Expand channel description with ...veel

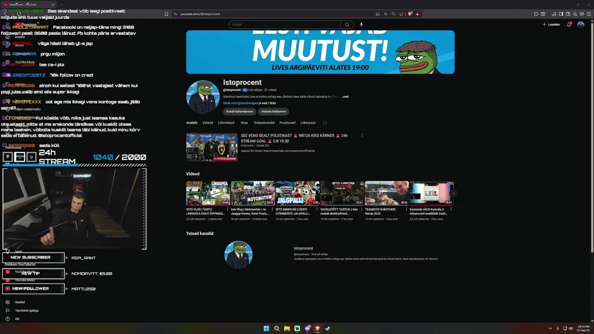pos(345,96)
